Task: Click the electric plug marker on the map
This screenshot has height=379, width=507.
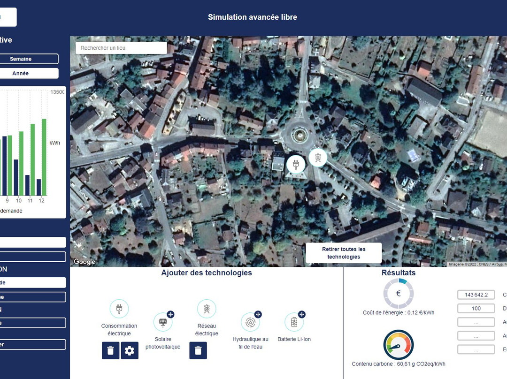Action: [296, 164]
